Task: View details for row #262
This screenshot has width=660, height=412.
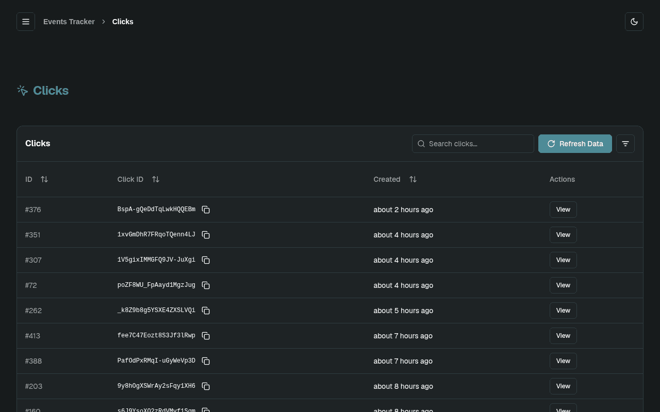Action: pos(563,311)
